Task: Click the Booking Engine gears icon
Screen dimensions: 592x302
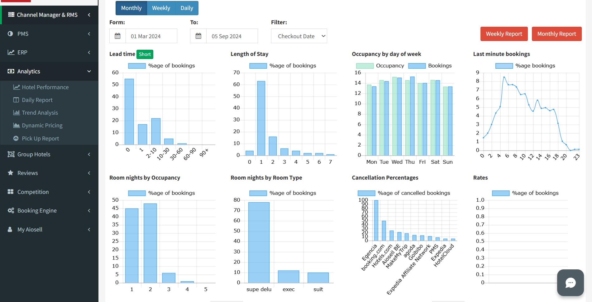Action: (x=11, y=210)
